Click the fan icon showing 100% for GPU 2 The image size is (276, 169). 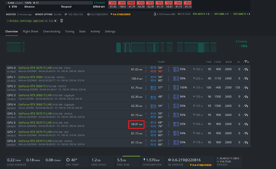(x=176, y=87)
